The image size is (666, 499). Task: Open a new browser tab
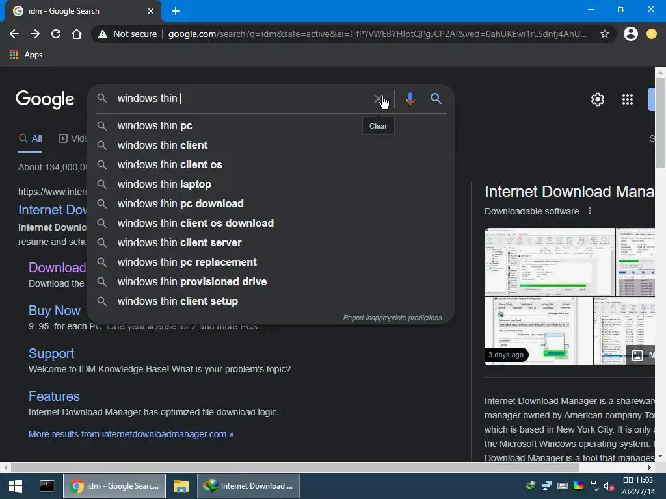[176, 11]
